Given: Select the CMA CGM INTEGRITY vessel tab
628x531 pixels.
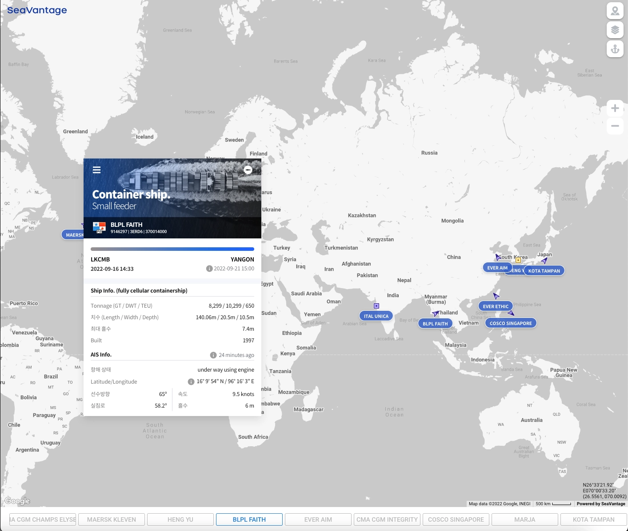Looking at the screenshot, I should 387,519.
